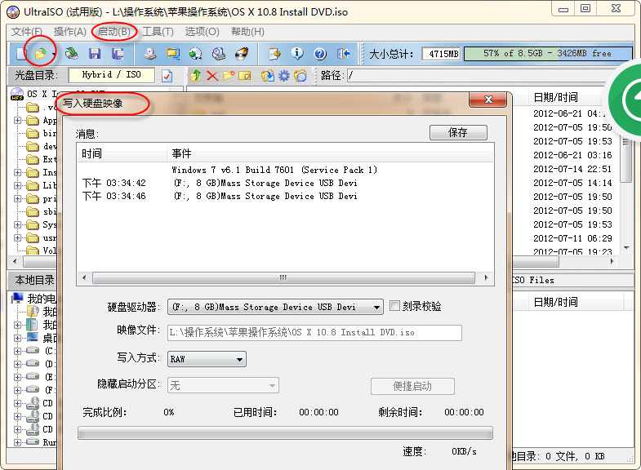Click the Extract files icon
Image resolution: width=641 pixels, height=470 pixels.
(x=268, y=76)
